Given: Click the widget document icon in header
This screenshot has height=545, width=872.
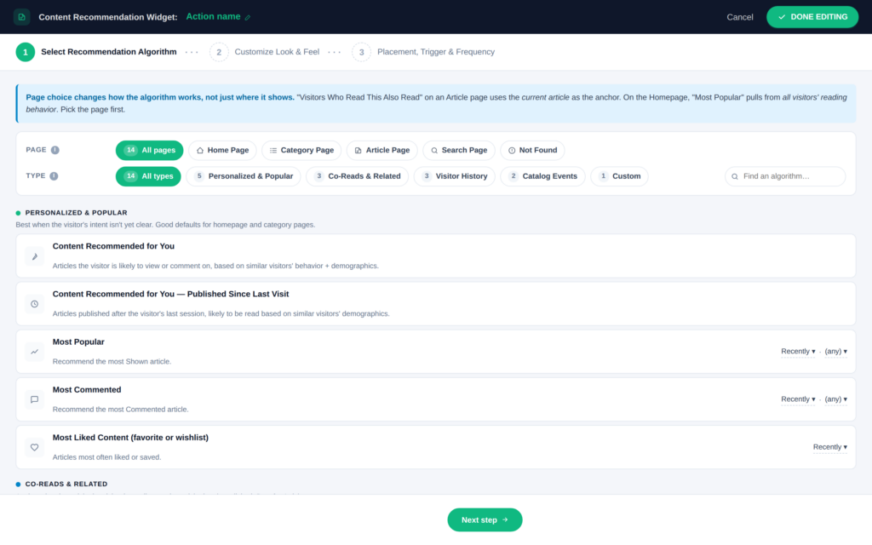Looking at the screenshot, I should point(21,17).
